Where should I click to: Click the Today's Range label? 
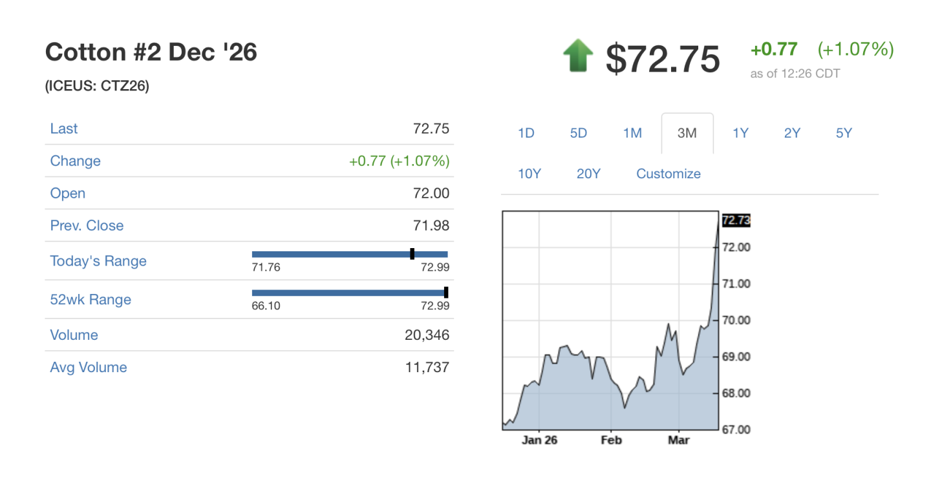(98, 261)
